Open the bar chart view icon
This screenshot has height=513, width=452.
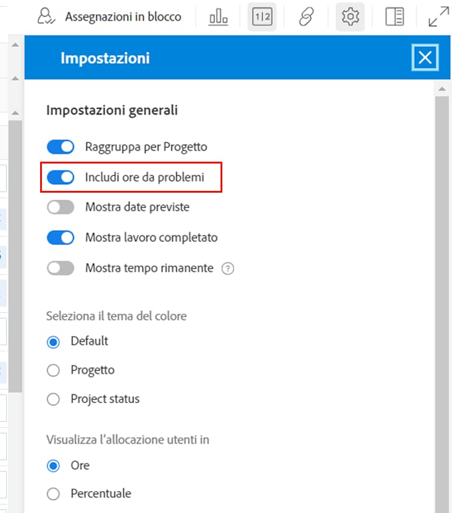219,16
